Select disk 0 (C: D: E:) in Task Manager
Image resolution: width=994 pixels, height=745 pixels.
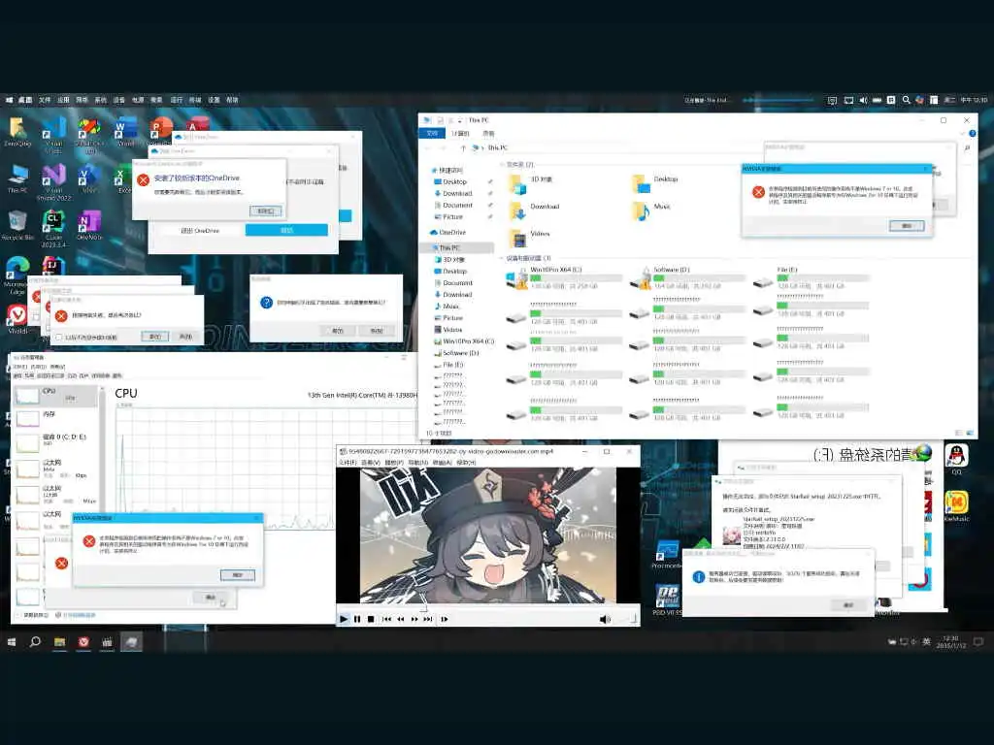pyautogui.click(x=55, y=442)
